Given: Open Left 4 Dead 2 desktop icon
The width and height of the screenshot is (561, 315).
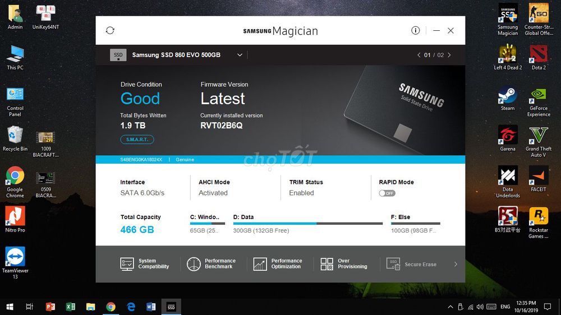Looking at the screenshot, I should pyautogui.click(x=508, y=57).
